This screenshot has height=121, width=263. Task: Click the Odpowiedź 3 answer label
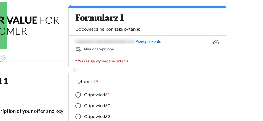(x=97, y=117)
